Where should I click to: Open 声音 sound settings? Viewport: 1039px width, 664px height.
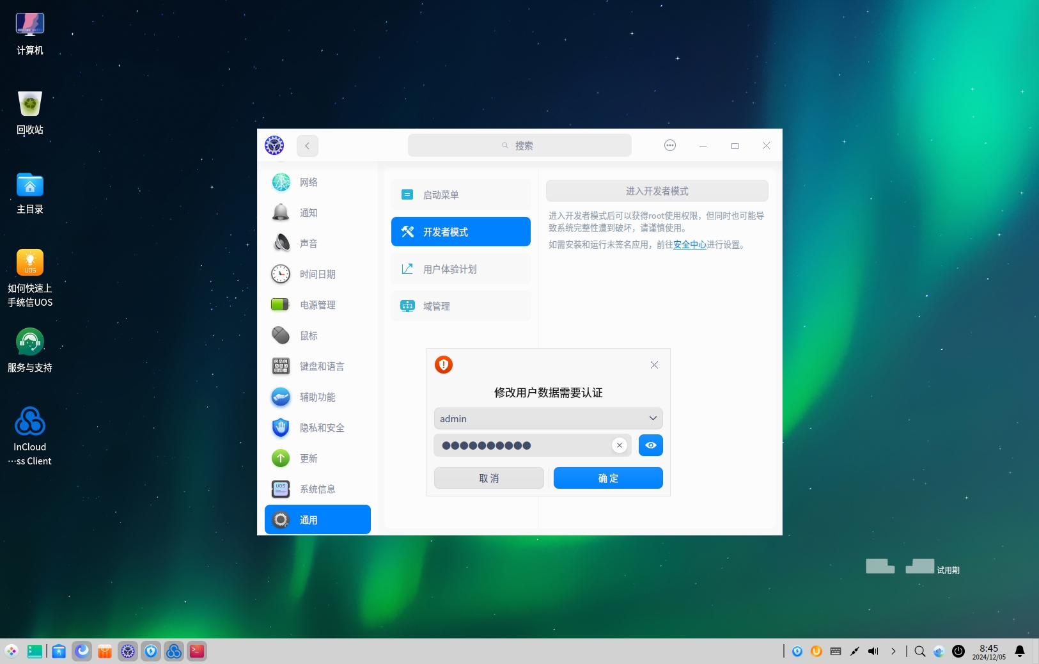tap(308, 244)
